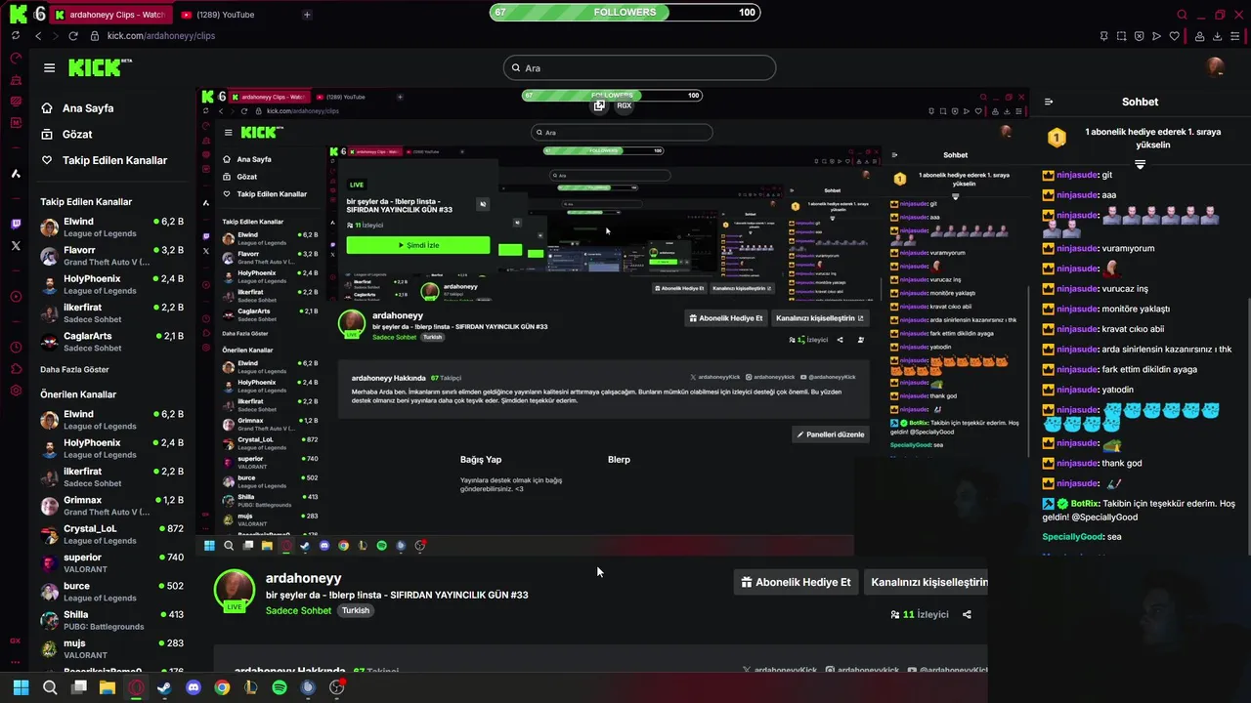Open Discord from the taskbar
The height and width of the screenshot is (703, 1251).
[194, 687]
